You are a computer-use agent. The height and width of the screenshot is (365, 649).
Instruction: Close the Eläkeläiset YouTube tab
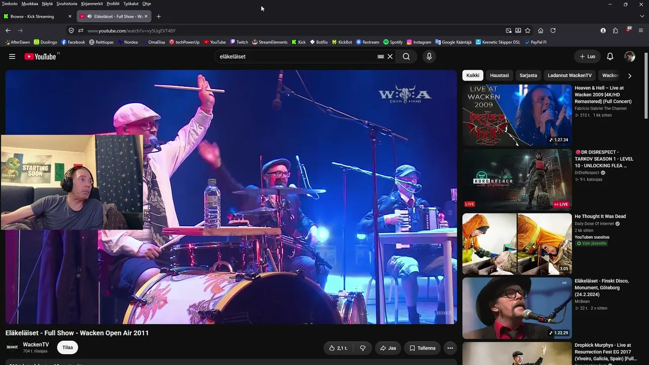[146, 16]
